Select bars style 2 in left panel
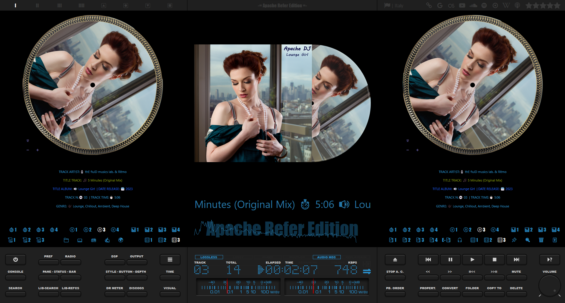The image size is (565, 303). (149, 230)
